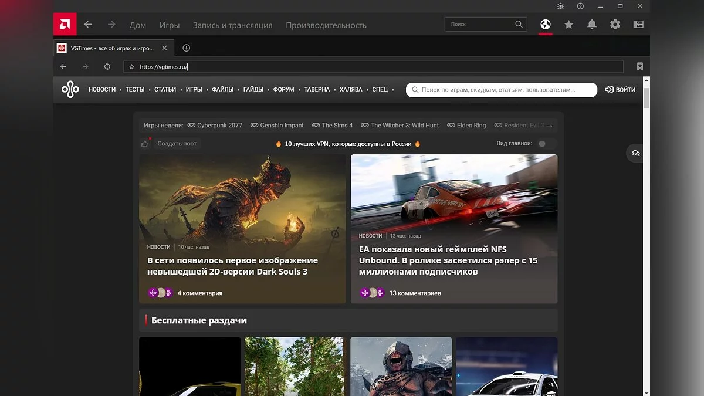Image resolution: width=704 pixels, height=396 pixels.
Task: Click the bookmarks icon beside address bar
Action: 640,67
